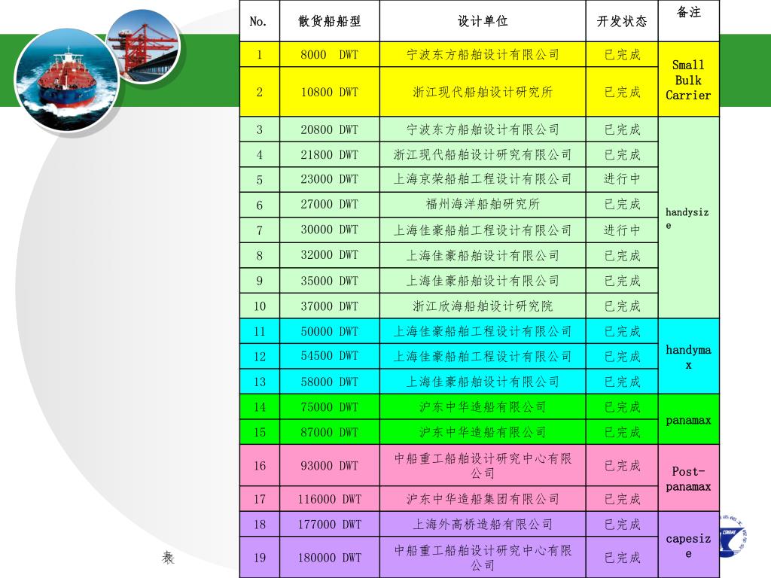Click row number '11' cell
The width and height of the screenshot is (771, 578).
(260, 331)
